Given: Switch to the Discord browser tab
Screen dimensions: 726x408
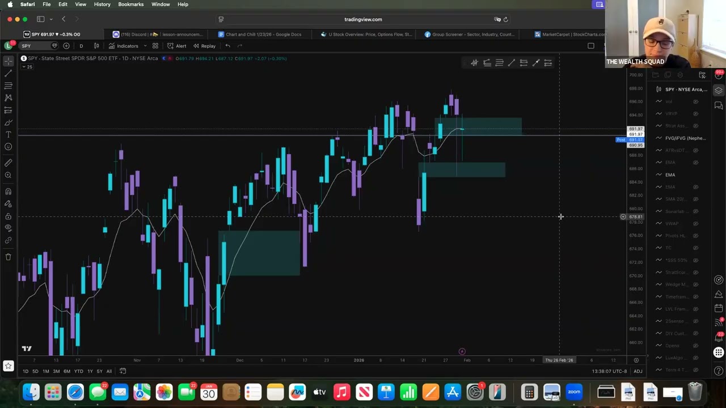Looking at the screenshot, I should (158, 34).
